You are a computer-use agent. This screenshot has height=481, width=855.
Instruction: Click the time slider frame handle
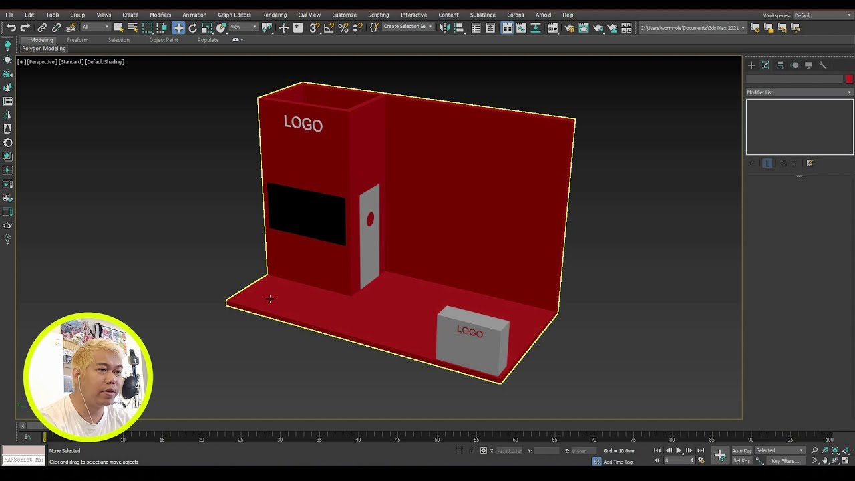pos(45,438)
